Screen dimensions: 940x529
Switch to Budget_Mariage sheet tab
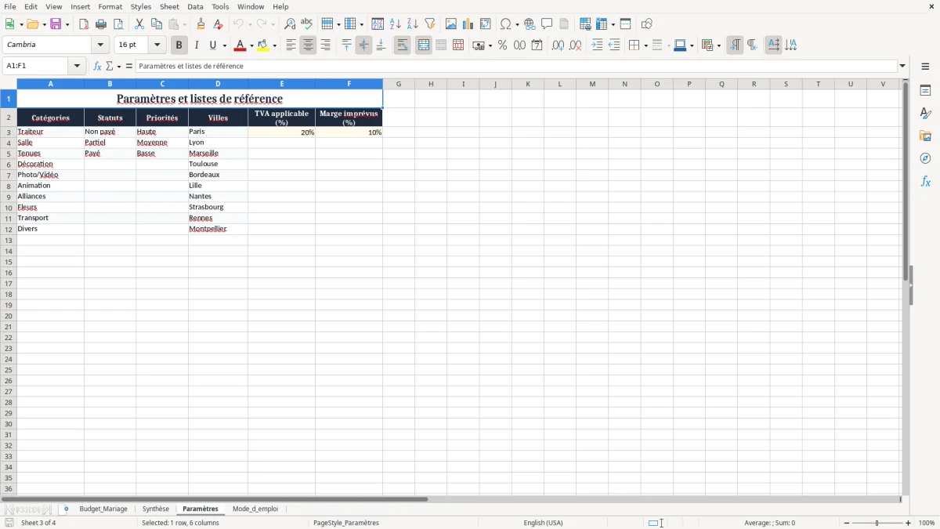coord(103,509)
